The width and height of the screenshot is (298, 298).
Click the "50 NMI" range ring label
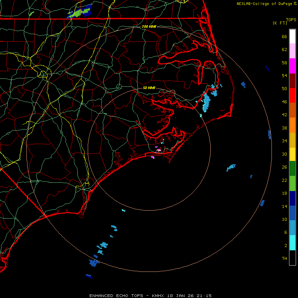click(149, 88)
